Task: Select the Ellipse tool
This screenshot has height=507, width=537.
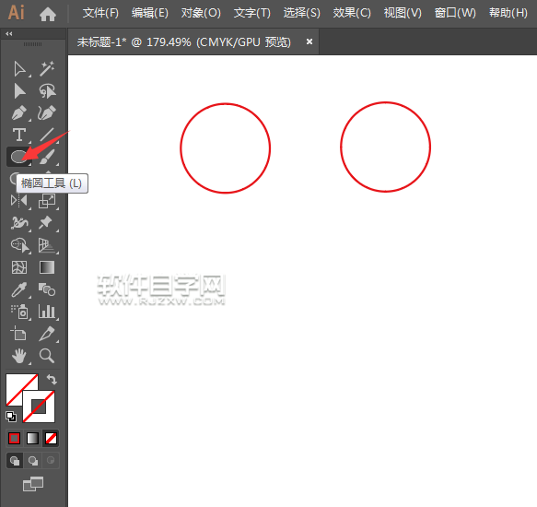Action: (18, 157)
